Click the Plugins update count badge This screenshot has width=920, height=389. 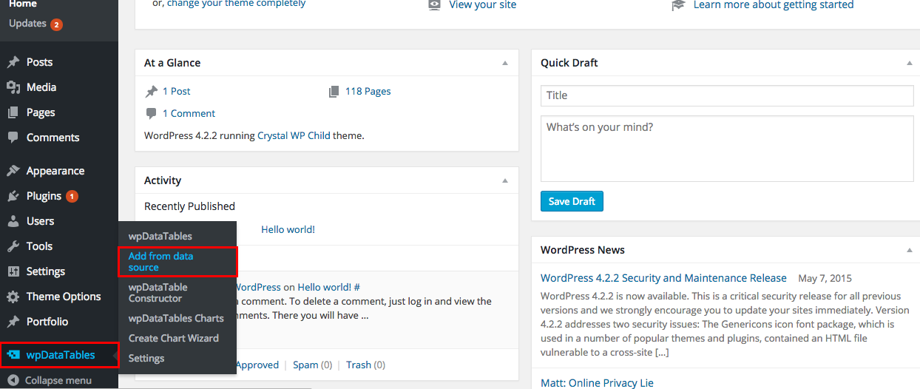point(72,197)
